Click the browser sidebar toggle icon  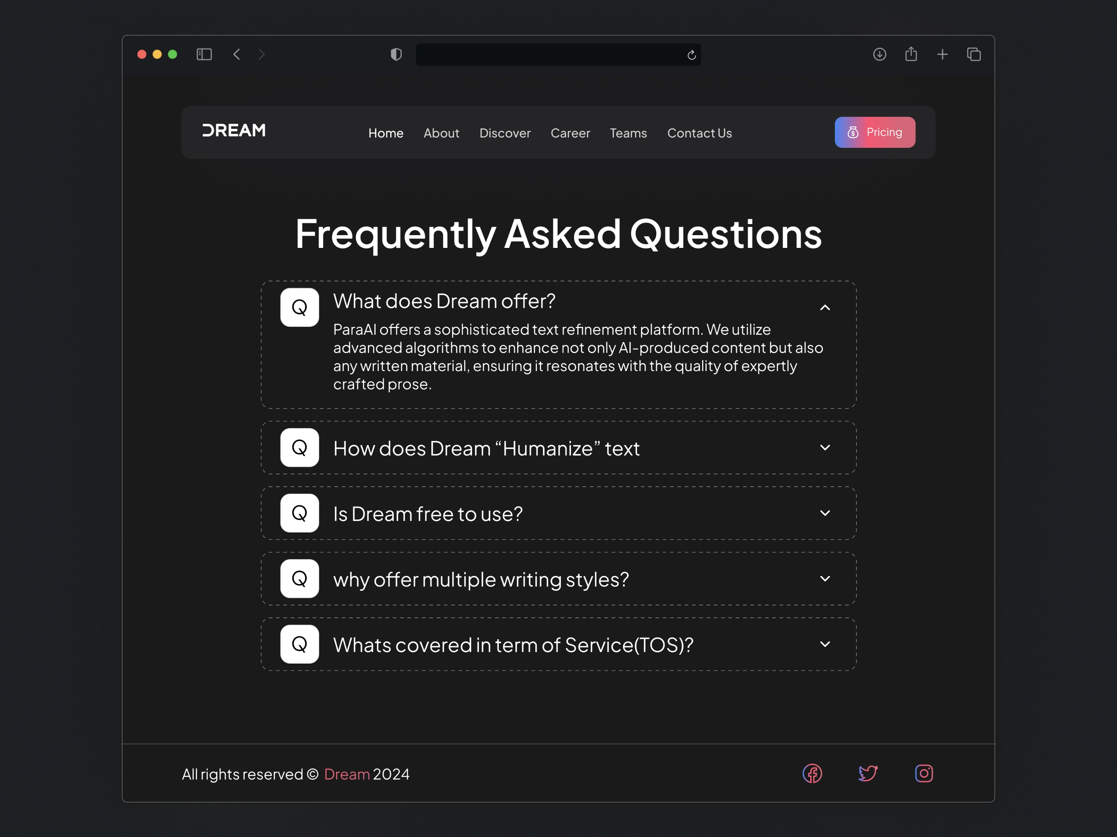click(204, 55)
